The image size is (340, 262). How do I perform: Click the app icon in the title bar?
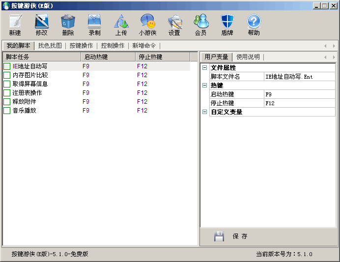[x=6, y=5]
